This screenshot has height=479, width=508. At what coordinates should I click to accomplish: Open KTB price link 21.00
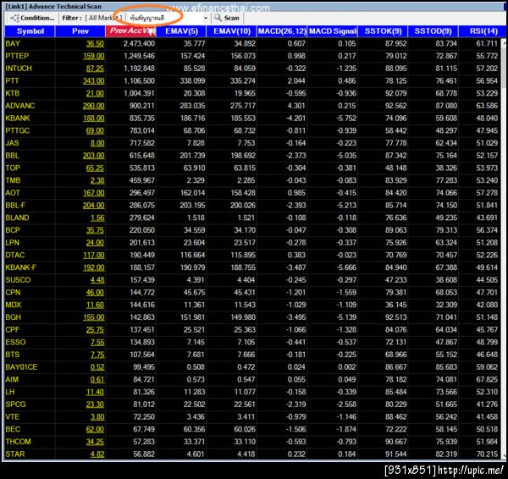[95, 94]
